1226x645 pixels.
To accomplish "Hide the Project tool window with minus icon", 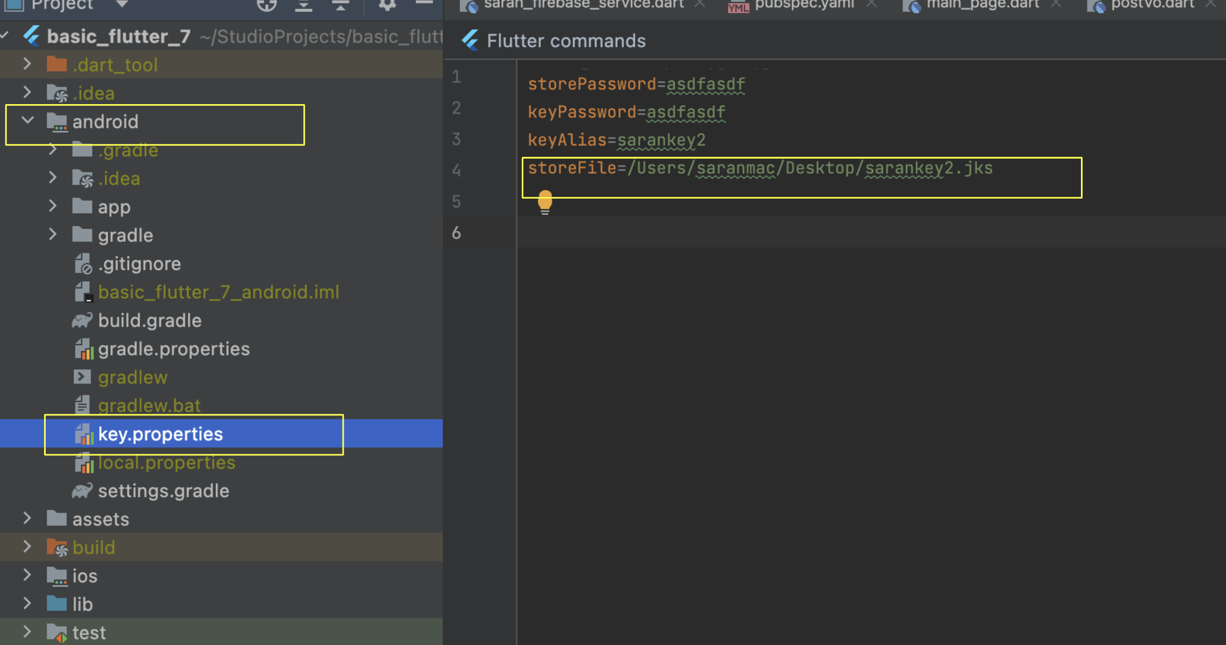I will tap(423, 3).
